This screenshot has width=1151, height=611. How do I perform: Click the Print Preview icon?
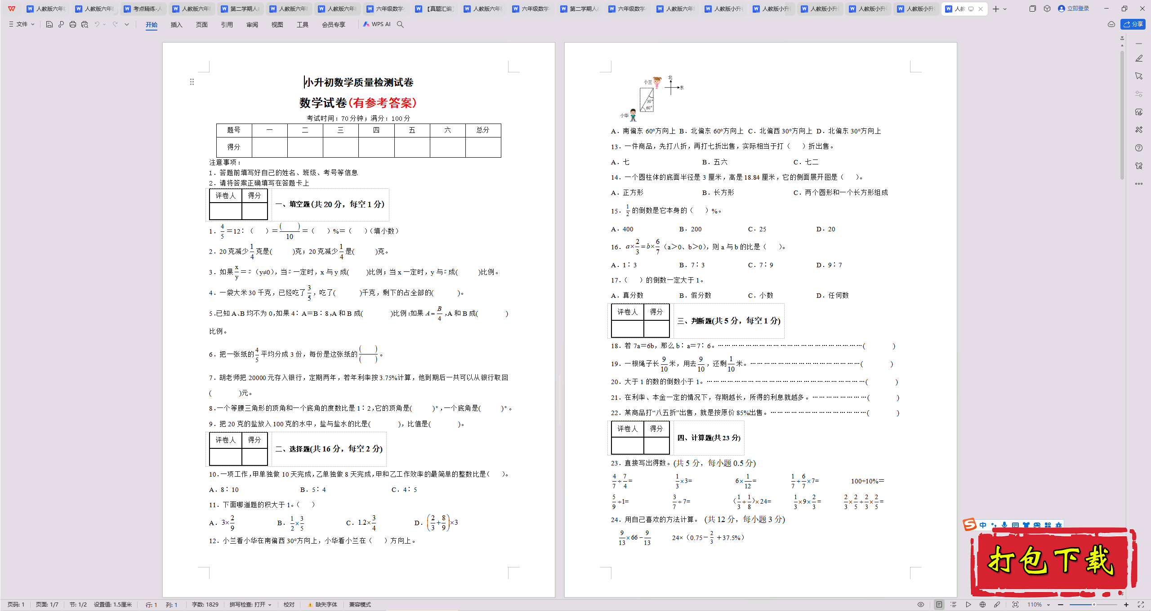tap(85, 24)
